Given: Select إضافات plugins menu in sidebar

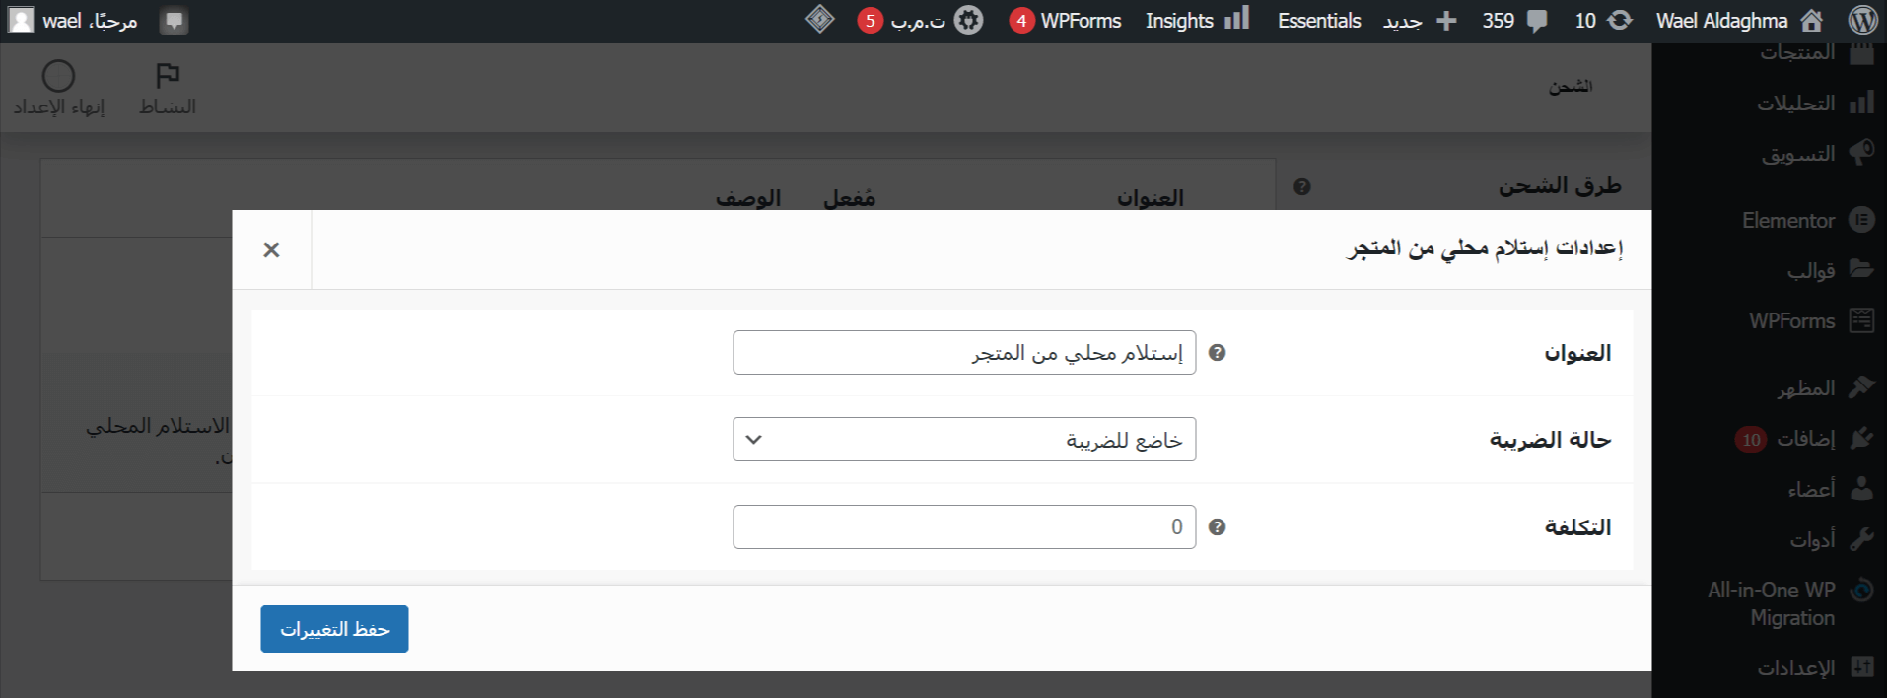Looking at the screenshot, I should (1804, 439).
